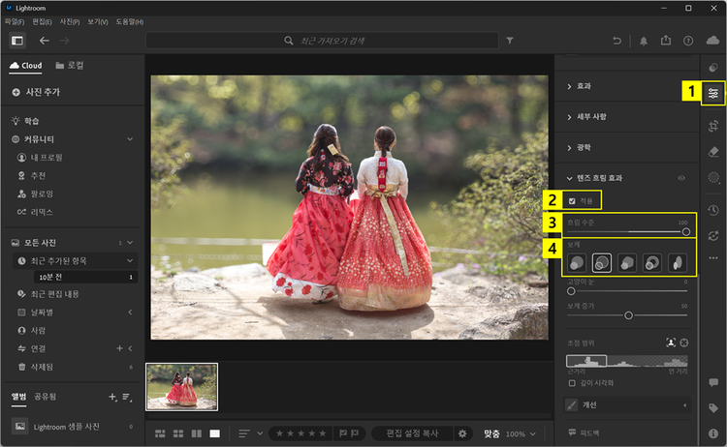Open the 편집(E) menu
Image resolution: width=727 pixels, height=447 pixels.
point(42,21)
